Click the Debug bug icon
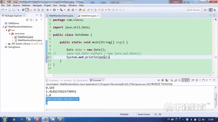The width and height of the screenshot is (218, 122). point(48,10)
